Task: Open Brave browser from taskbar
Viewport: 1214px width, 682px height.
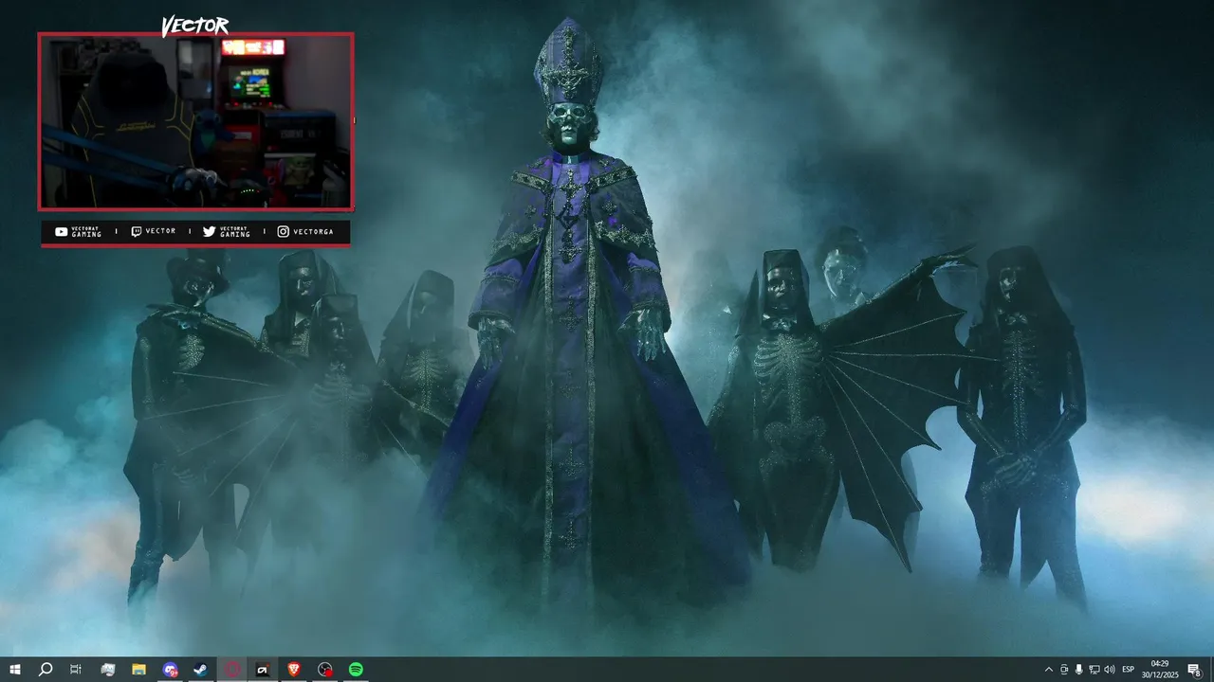Action: click(x=294, y=670)
